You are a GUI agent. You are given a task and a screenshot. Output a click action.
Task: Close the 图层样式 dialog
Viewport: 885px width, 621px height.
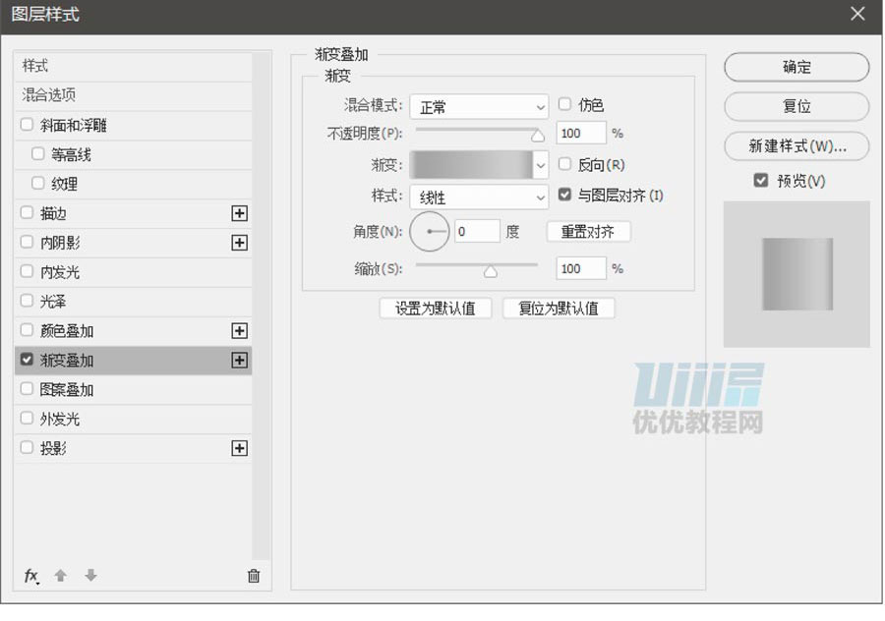[857, 14]
